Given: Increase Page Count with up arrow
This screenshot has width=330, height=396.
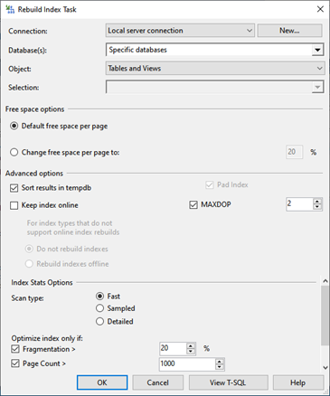Looking at the screenshot, I should click(x=220, y=361).
